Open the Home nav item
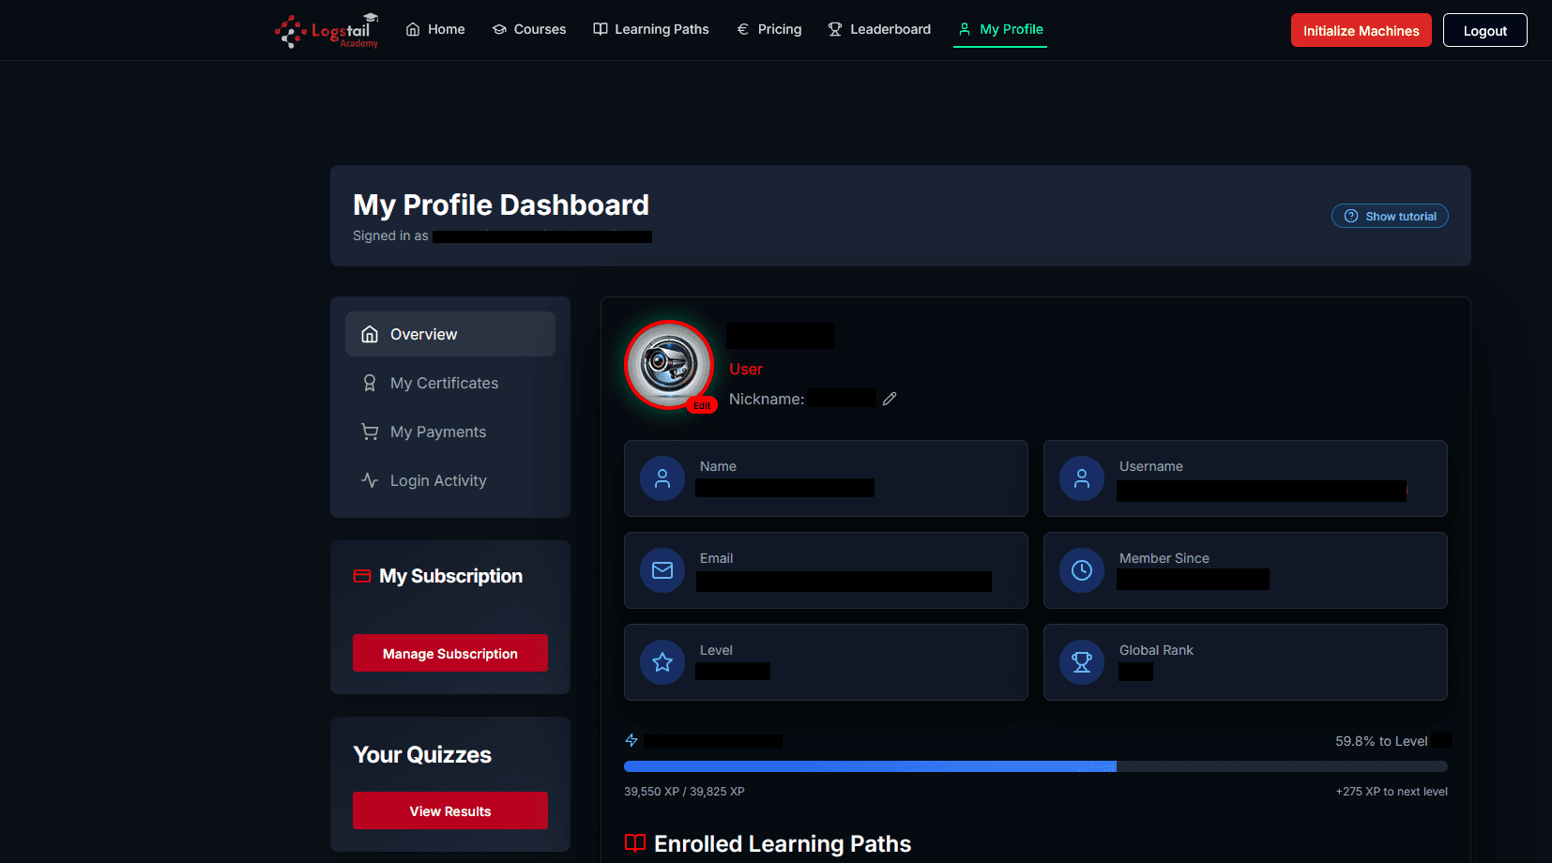The image size is (1552, 863). [x=435, y=29]
